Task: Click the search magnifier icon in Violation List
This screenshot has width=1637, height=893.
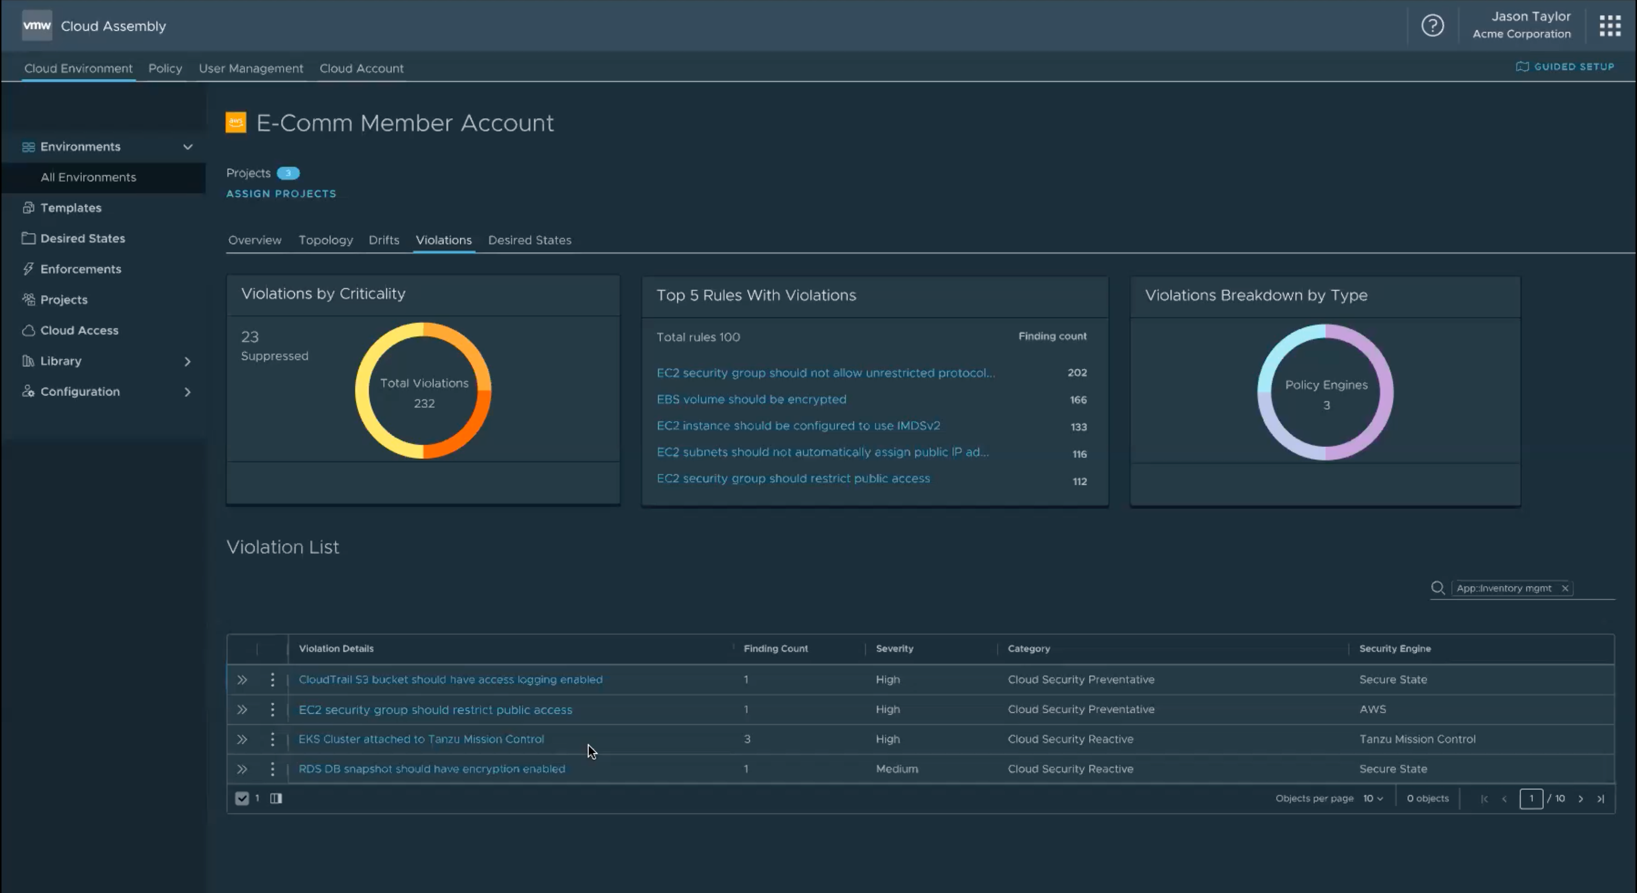Action: tap(1437, 588)
